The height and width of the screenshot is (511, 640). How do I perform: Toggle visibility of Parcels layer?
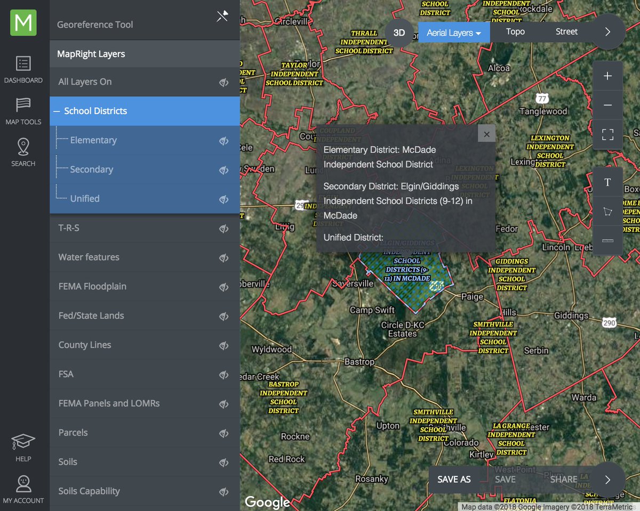click(224, 433)
